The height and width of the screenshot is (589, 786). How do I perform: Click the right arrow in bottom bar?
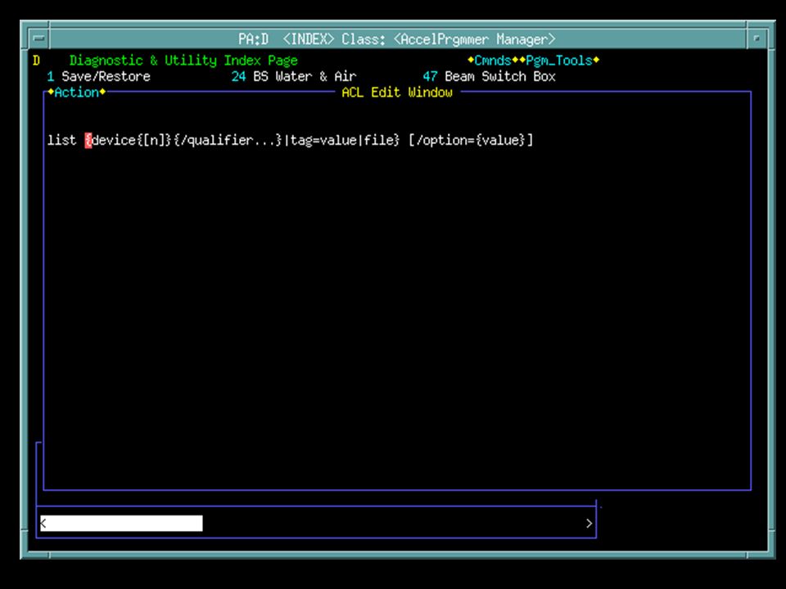coord(589,524)
